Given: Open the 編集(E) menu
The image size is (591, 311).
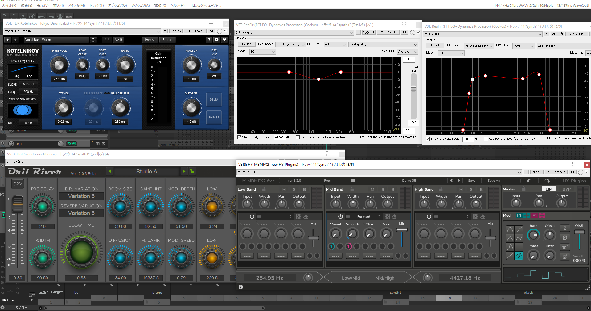Looking at the screenshot, I should click(26, 6).
